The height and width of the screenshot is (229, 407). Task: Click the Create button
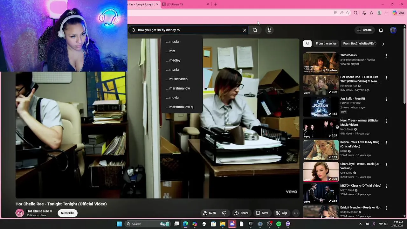click(364, 30)
